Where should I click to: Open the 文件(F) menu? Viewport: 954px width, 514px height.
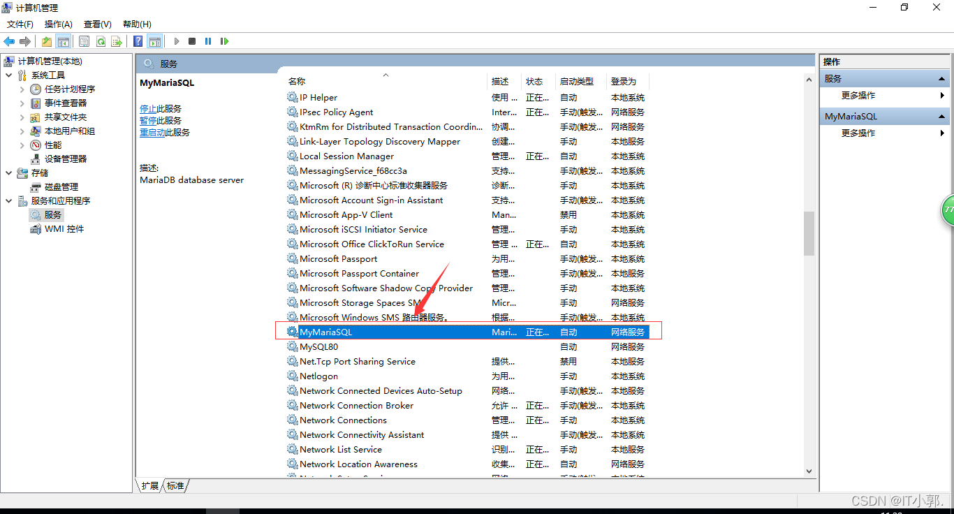[x=20, y=24]
